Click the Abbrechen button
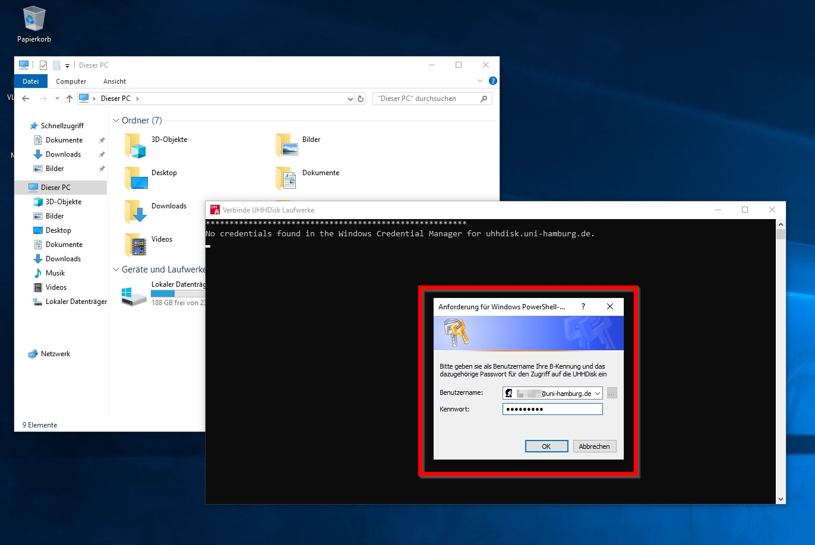 (x=594, y=446)
